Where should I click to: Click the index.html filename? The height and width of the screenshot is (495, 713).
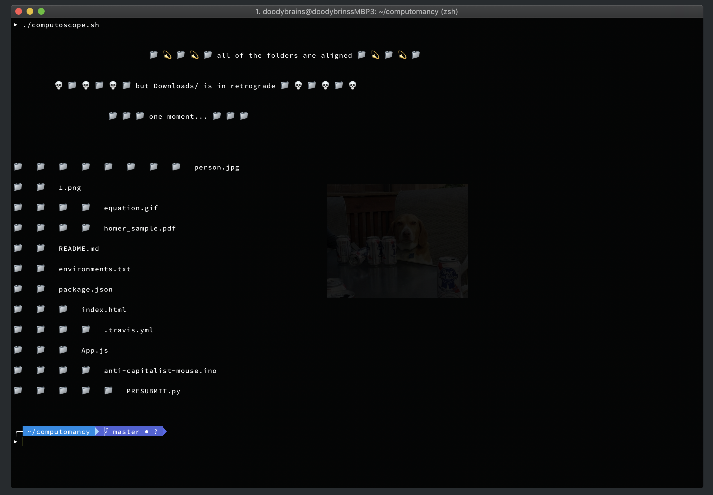[104, 310]
